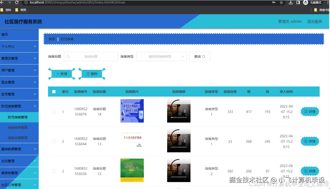Open guide image thumbnail in row 1
The image size is (330, 189).
click(132, 111)
